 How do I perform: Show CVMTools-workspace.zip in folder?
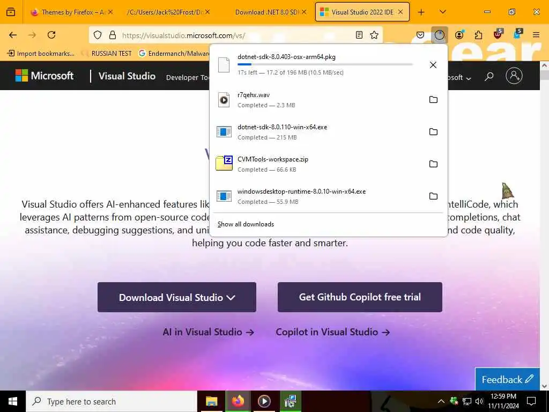point(433,164)
